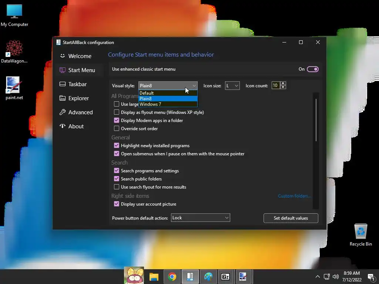Switch to the Start Menu section
Screen dimensions: 379x284
[x=79, y=70]
